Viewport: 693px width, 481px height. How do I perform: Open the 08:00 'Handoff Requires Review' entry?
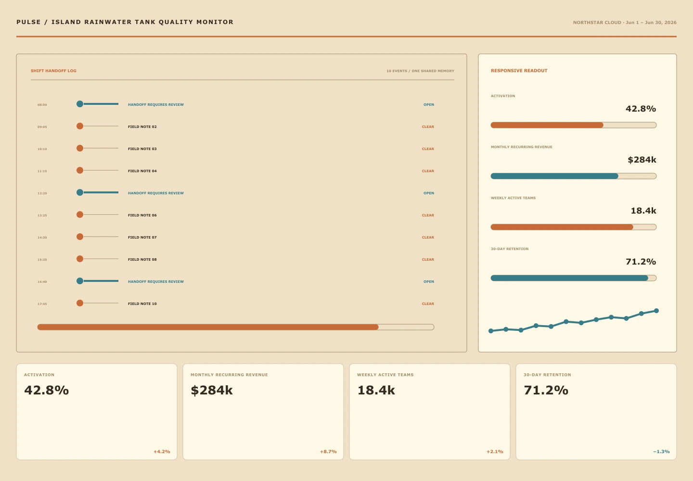[x=156, y=104]
